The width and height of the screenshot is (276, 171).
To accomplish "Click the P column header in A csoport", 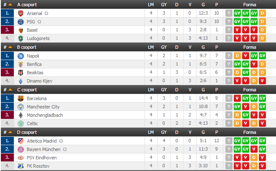I will click(217, 5).
